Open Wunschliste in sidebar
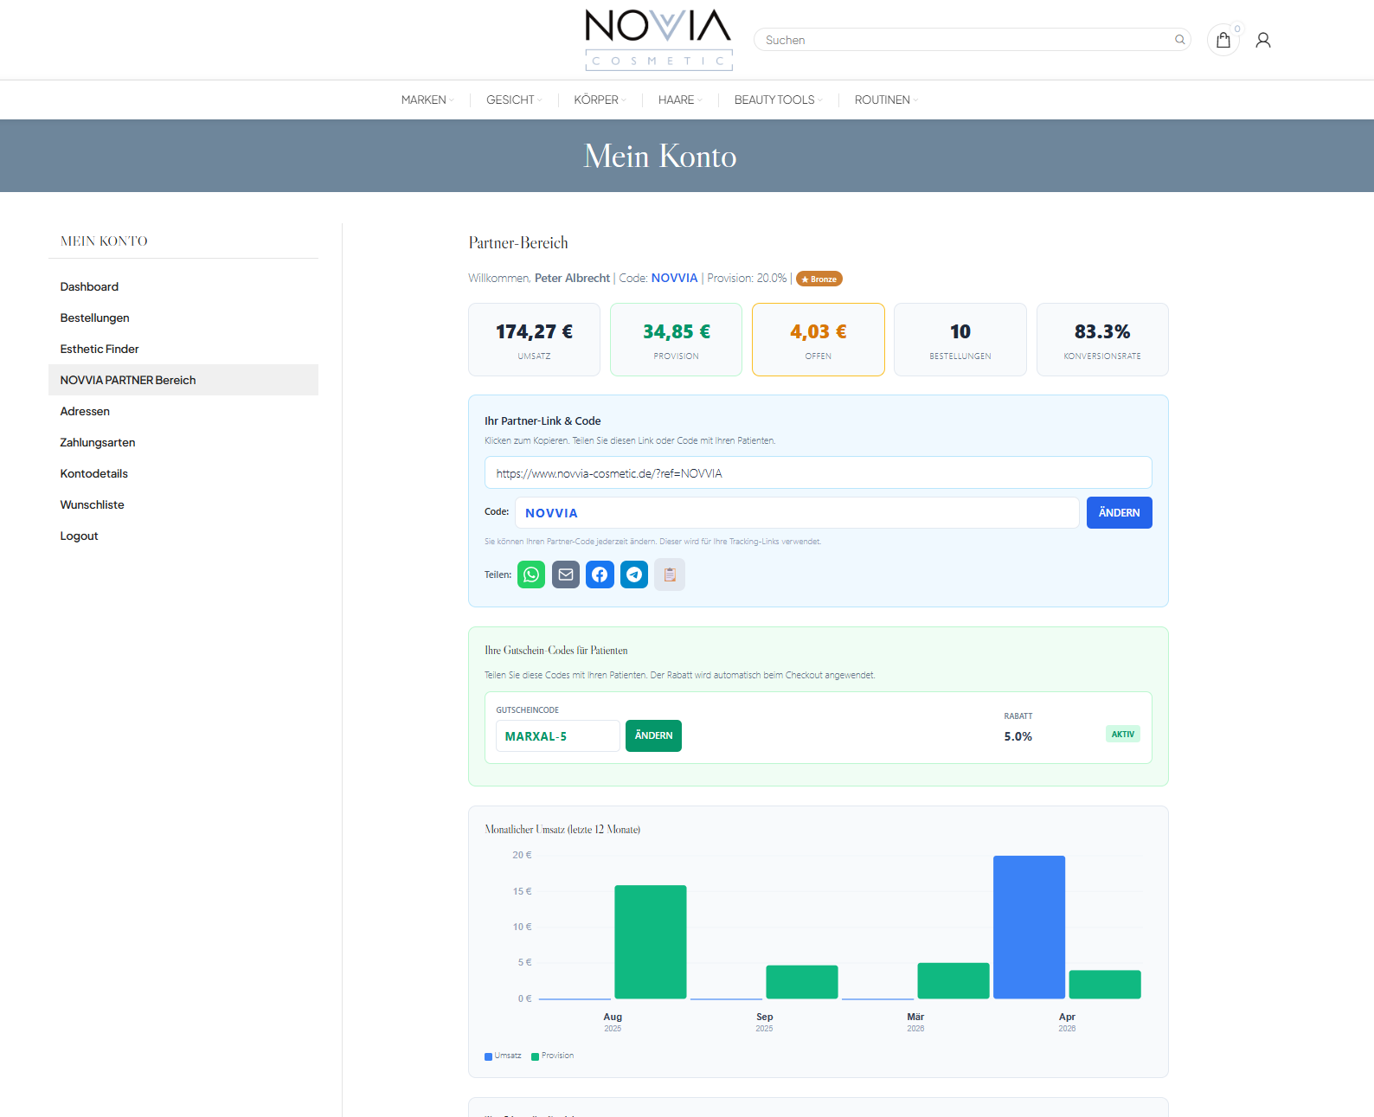 (x=183, y=504)
